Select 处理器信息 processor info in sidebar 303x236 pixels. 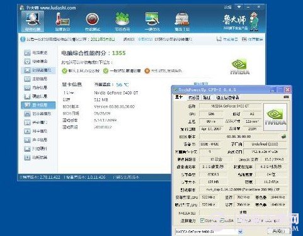coord(38,70)
